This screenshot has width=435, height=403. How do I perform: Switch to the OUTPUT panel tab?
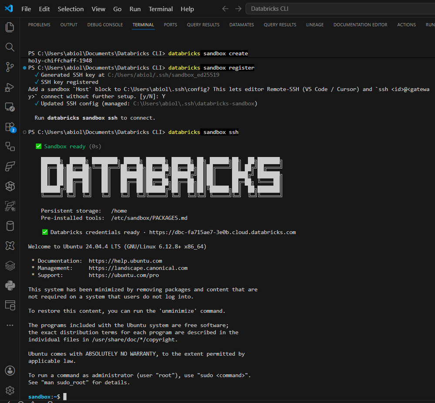coord(69,25)
